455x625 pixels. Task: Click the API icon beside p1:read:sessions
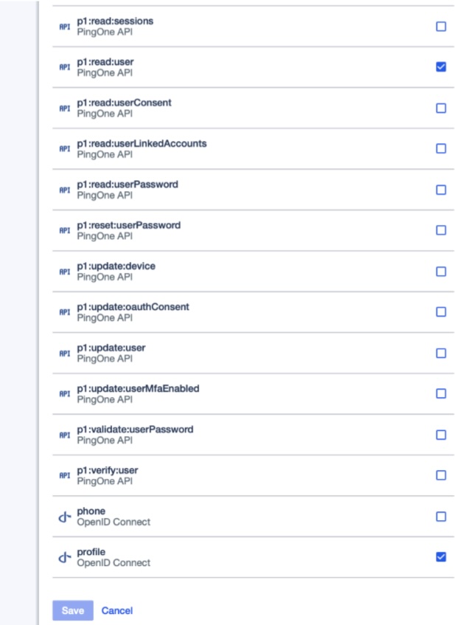click(63, 27)
